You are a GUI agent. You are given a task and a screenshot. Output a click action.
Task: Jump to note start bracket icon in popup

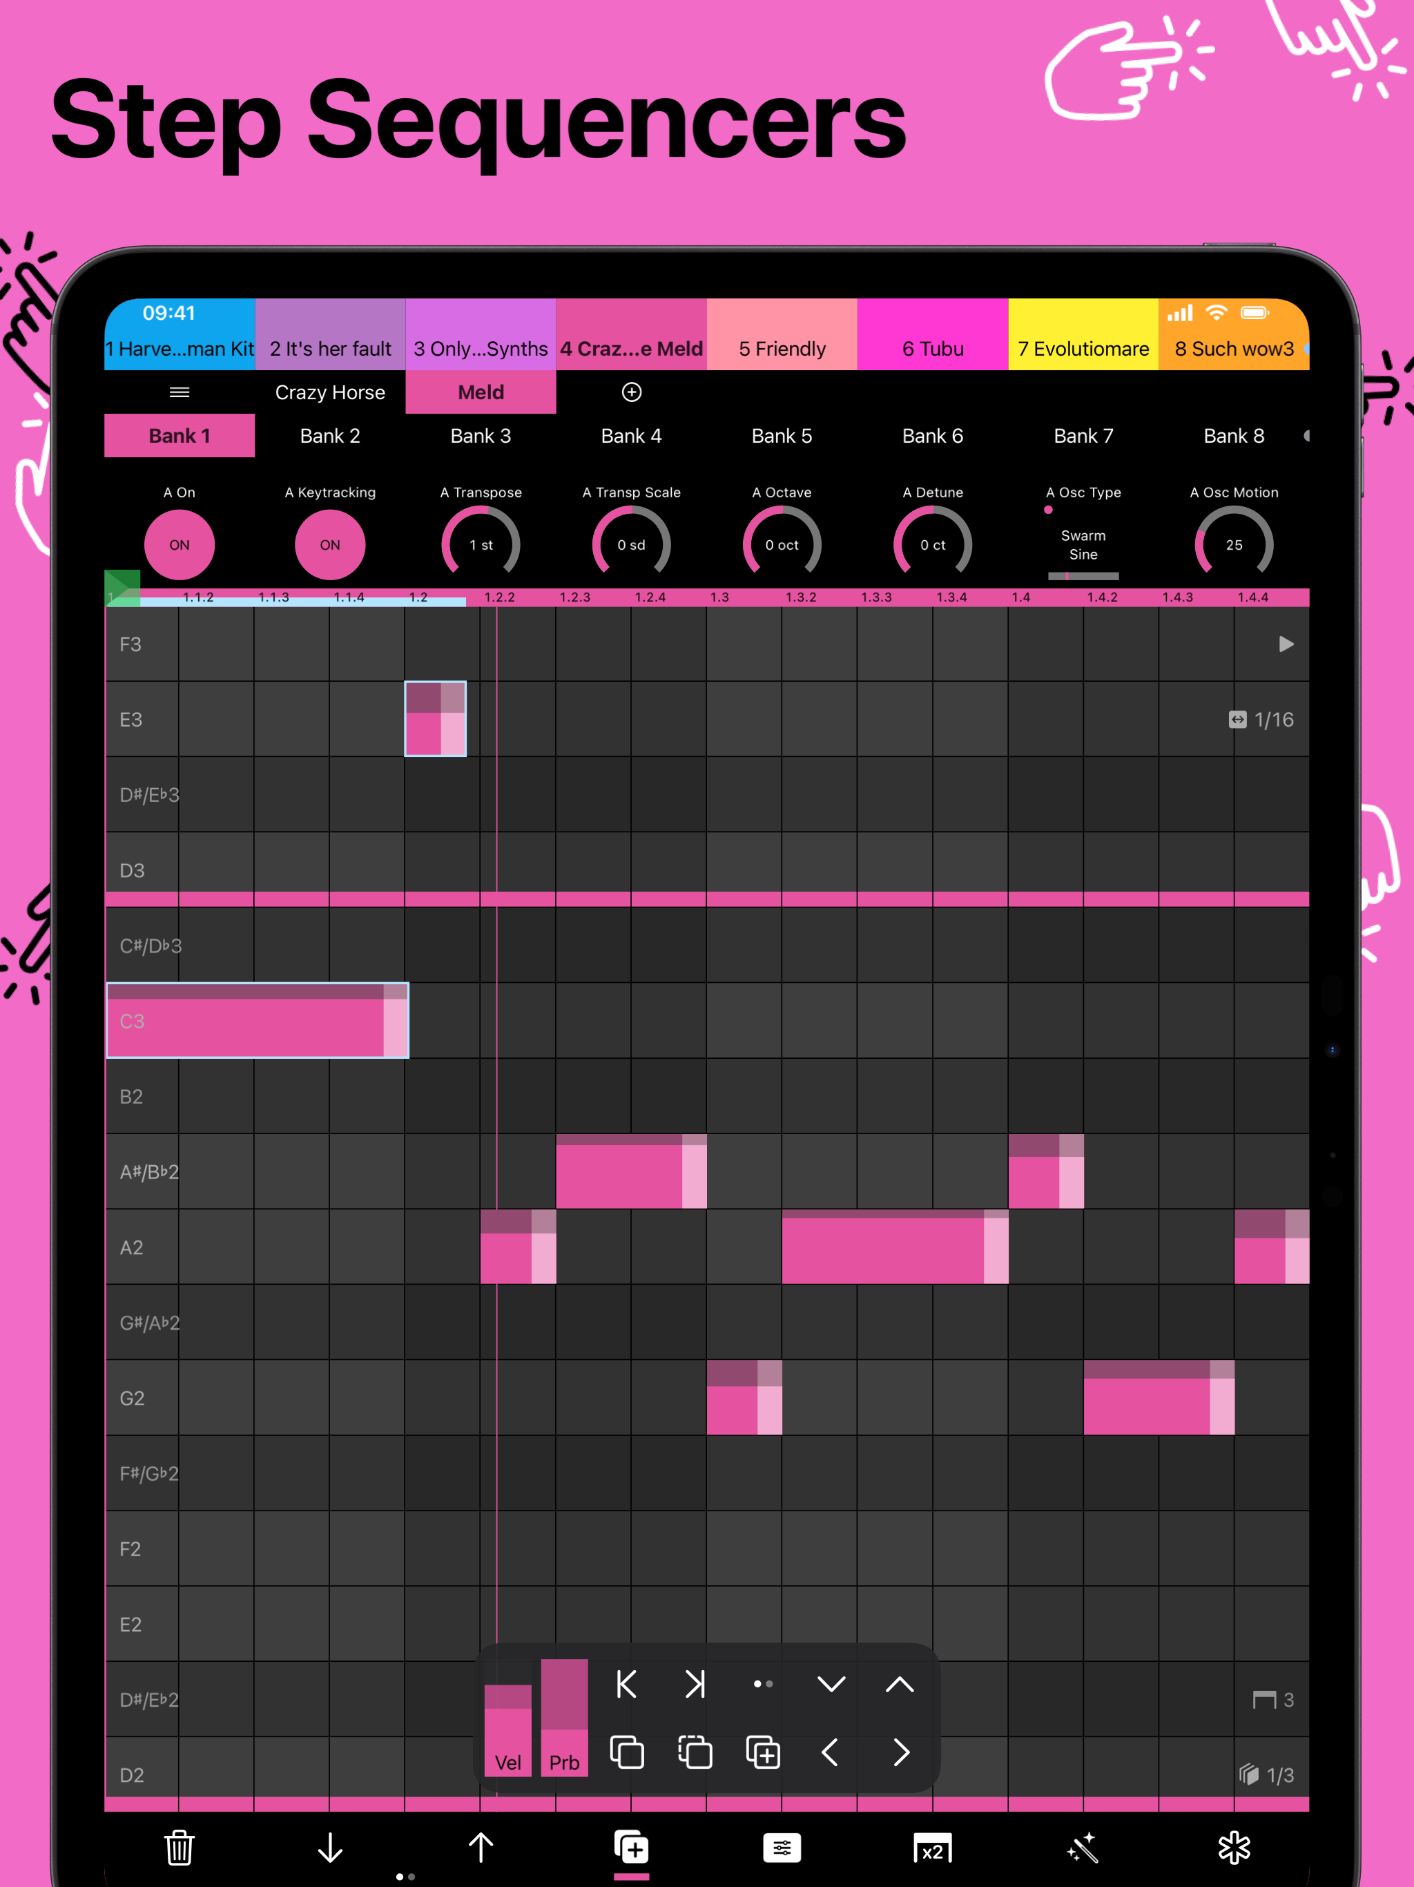[x=627, y=1684]
